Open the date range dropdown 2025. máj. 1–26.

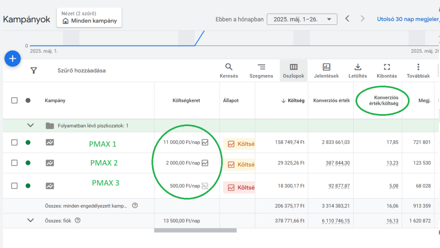301,19
